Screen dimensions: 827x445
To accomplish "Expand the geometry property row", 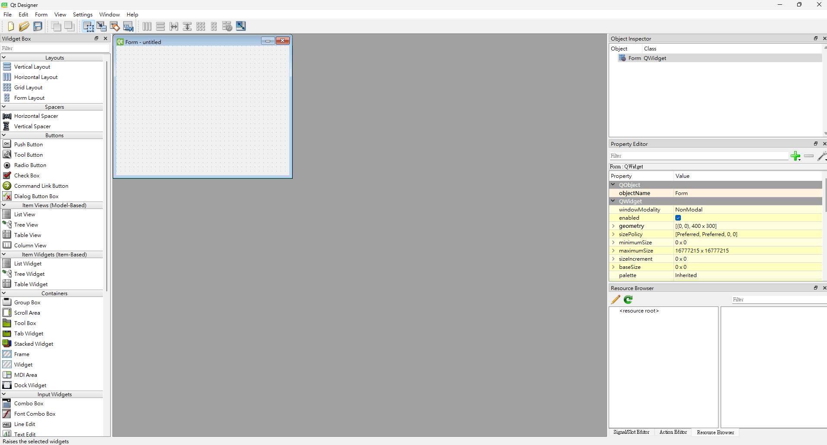I will (x=613, y=226).
